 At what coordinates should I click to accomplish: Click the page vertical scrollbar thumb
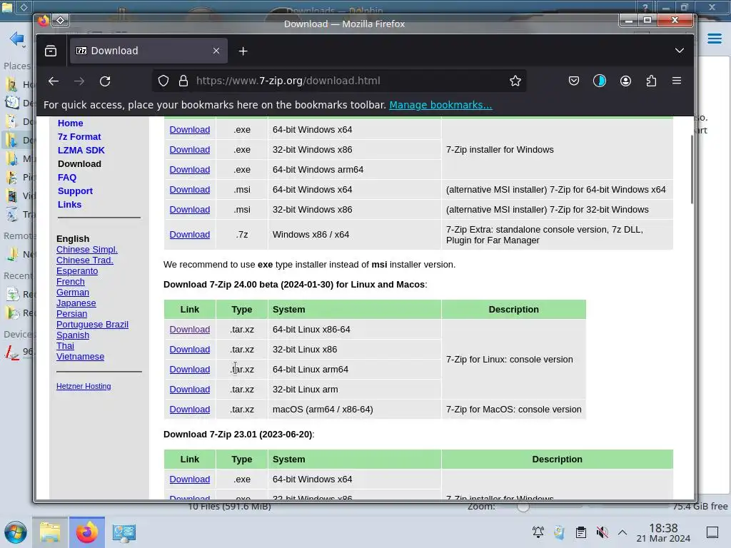691,169
